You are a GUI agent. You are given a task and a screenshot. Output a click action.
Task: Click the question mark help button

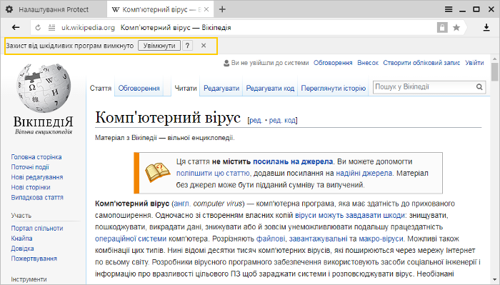187,46
